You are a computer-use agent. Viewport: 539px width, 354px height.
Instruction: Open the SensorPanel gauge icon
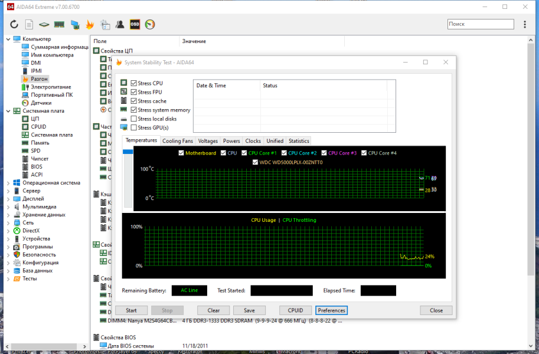[x=150, y=24]
